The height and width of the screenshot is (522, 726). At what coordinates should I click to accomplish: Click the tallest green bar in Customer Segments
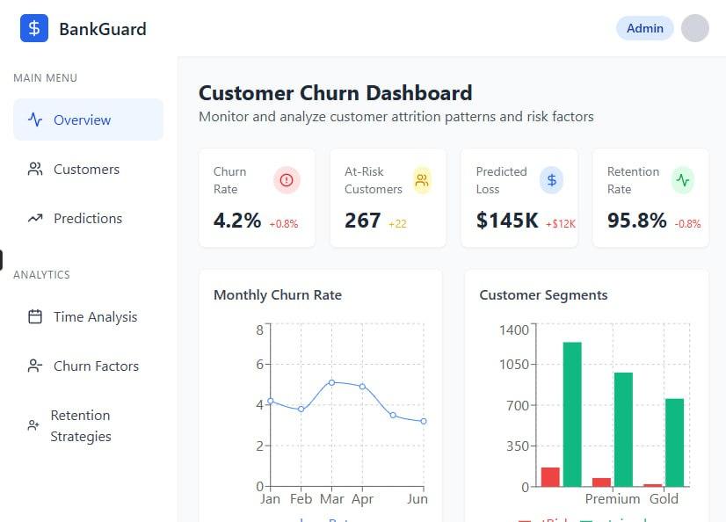click(572, 415)
